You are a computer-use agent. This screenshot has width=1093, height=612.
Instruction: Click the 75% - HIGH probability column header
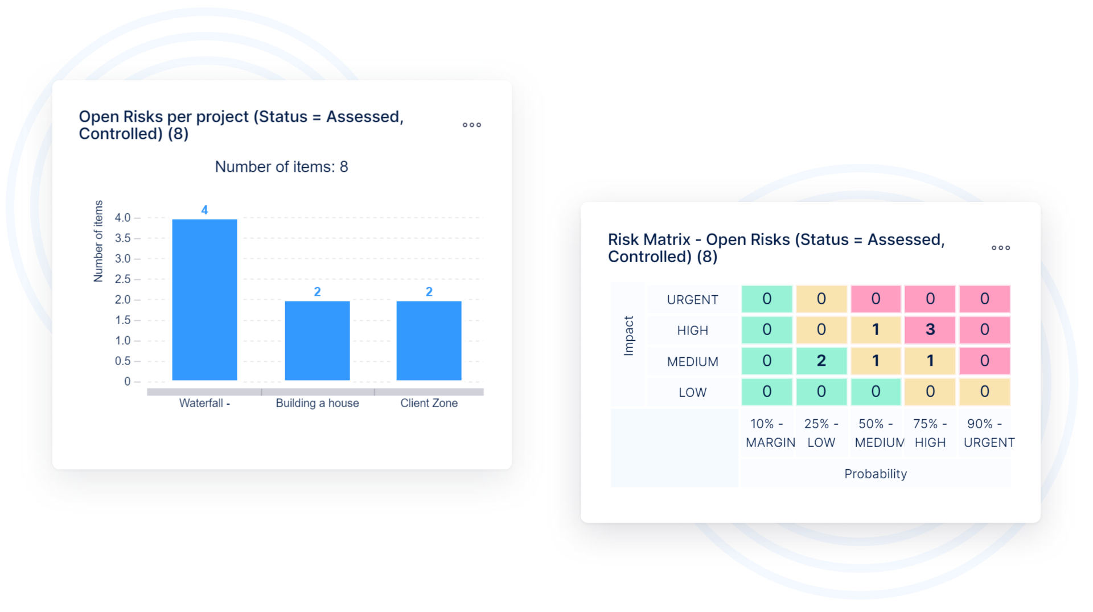[x=930, y=433]
